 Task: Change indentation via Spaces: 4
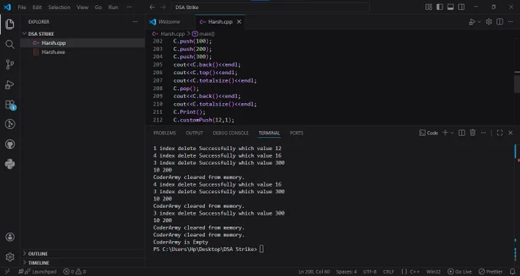[346, 271]
